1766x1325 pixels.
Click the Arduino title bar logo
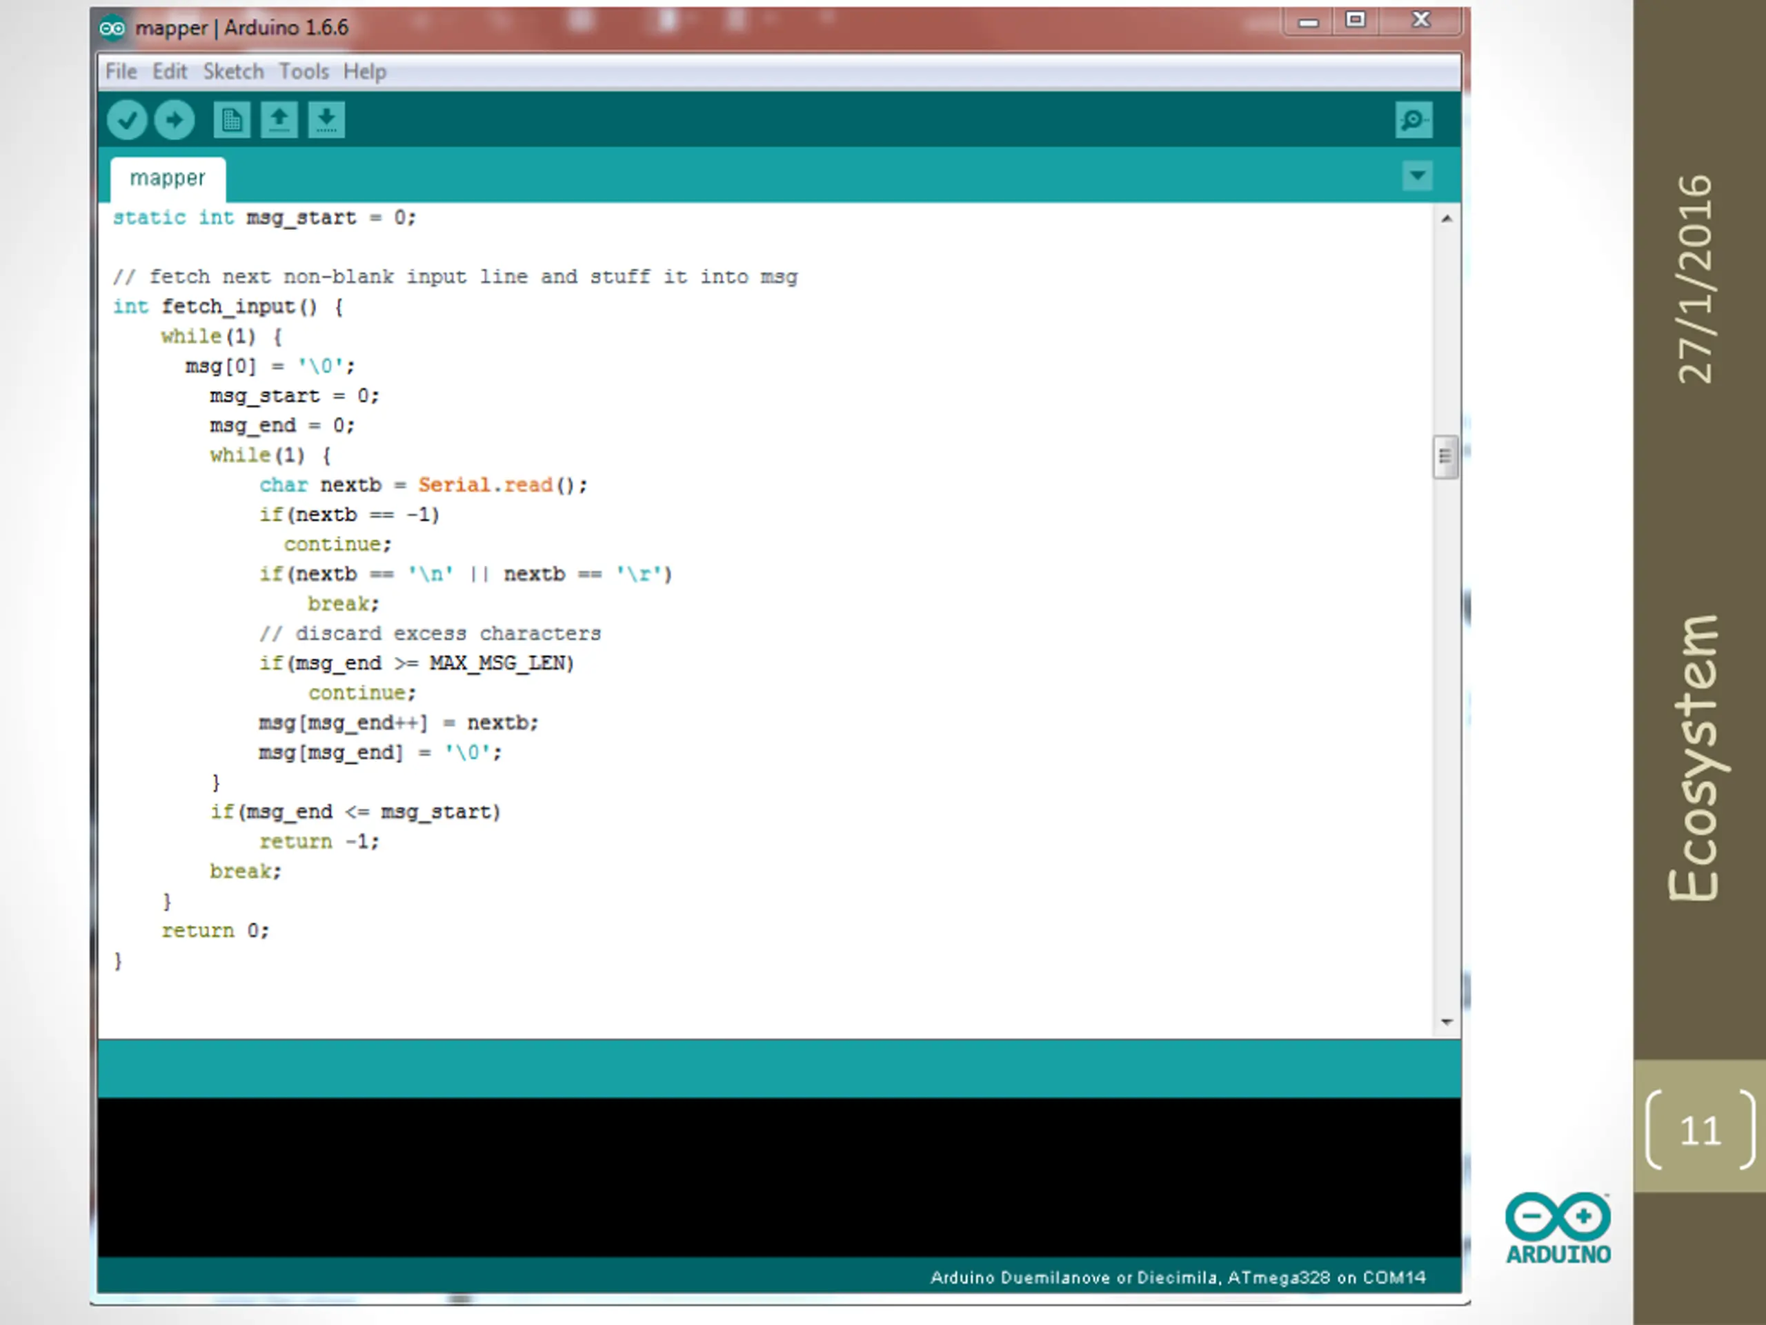(112, 29)
